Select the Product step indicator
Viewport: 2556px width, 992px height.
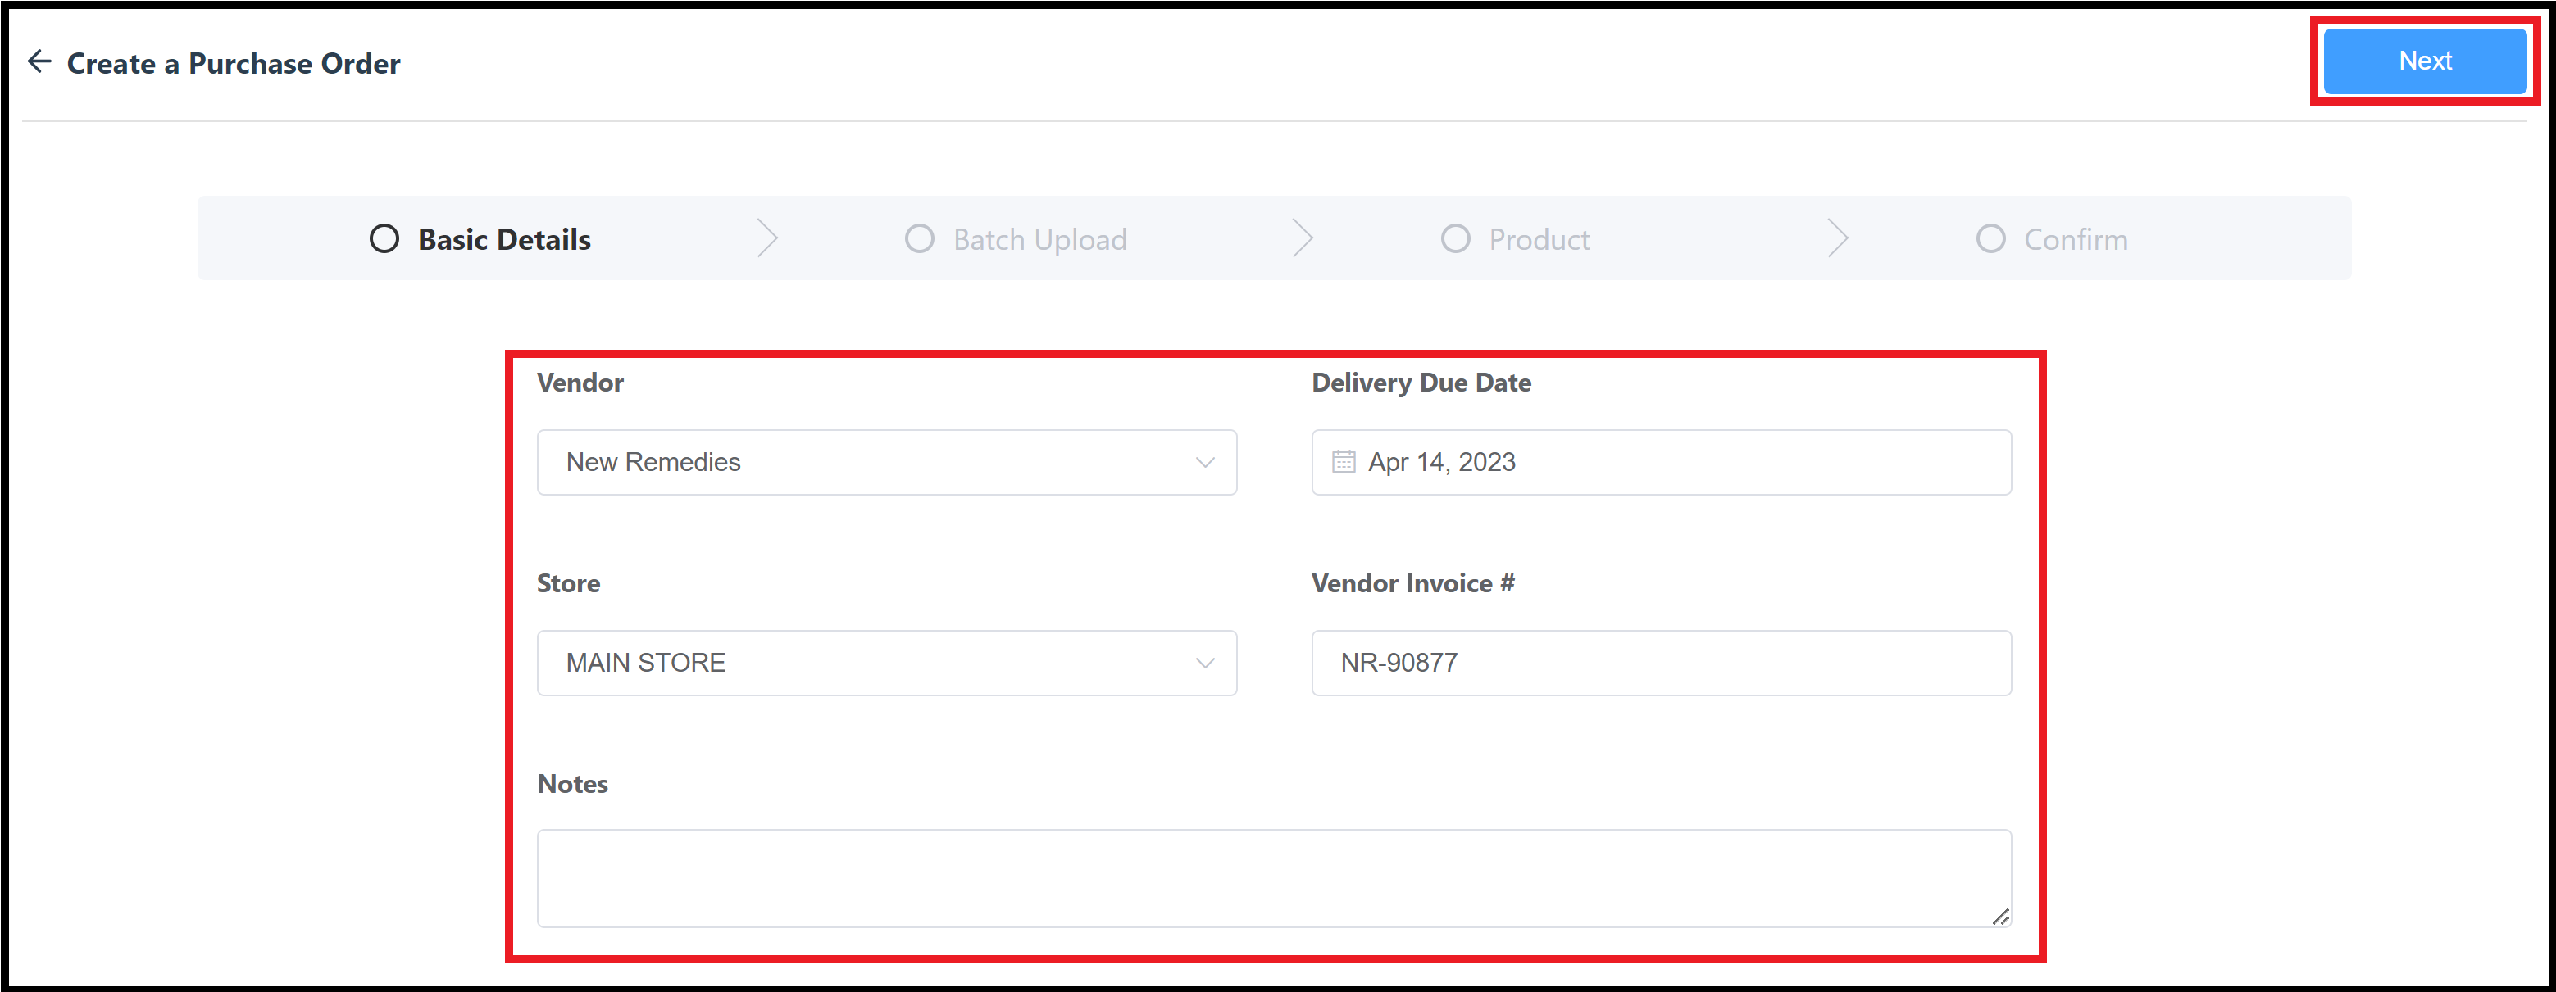click(1456, 238)
